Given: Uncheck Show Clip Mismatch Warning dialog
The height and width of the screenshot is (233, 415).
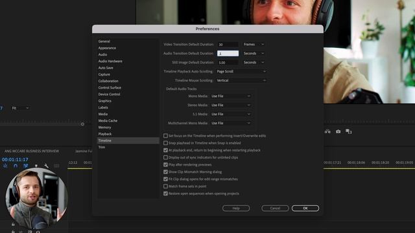Looking at the screenshot, I should coord(166,172).
